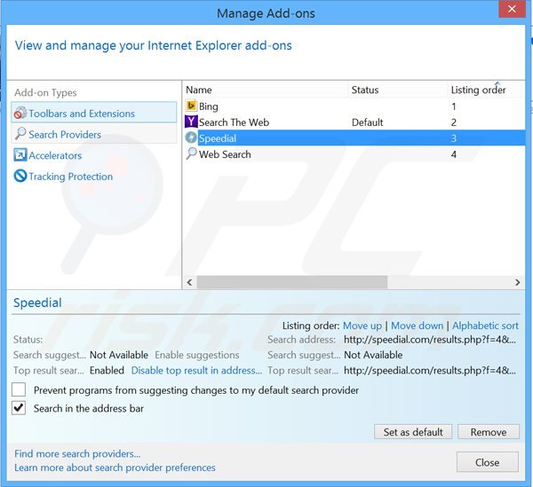
Task: Switch to Search Providers add-on type
Action: (x=94, y=134)
